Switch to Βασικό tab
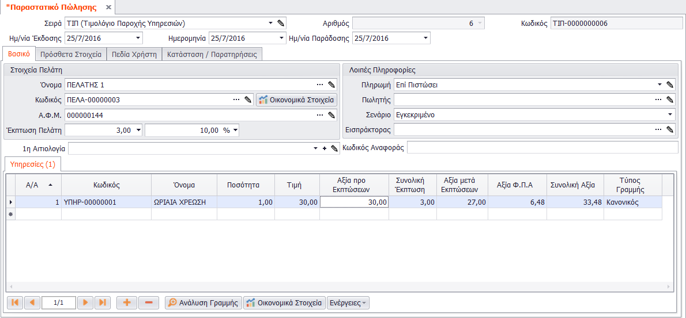The width and height of the screenshot is (686, 318). (19, 55)
